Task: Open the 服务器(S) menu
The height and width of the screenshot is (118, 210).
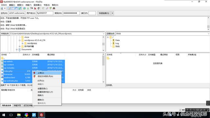Action: point(37,5)
